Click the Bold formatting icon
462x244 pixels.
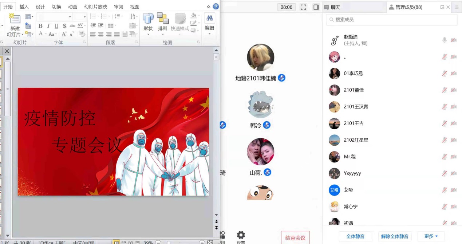click(40, 26)
